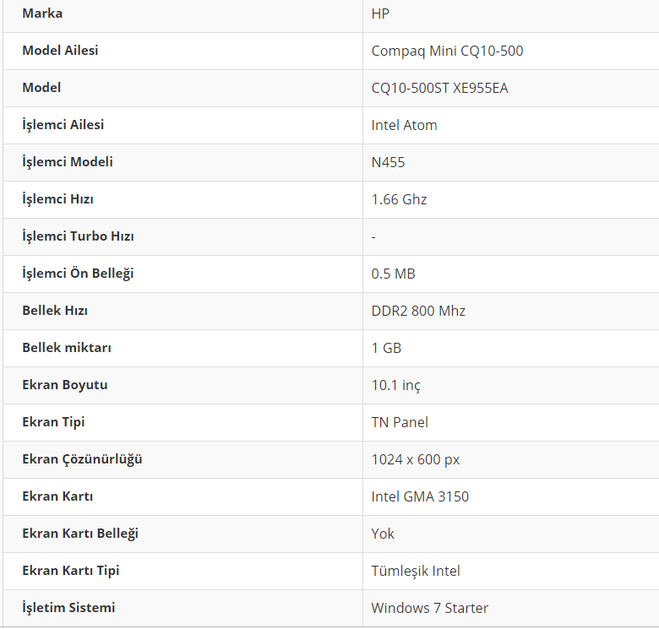Click the Ekran Kartı Belleği label

(80, 534)
